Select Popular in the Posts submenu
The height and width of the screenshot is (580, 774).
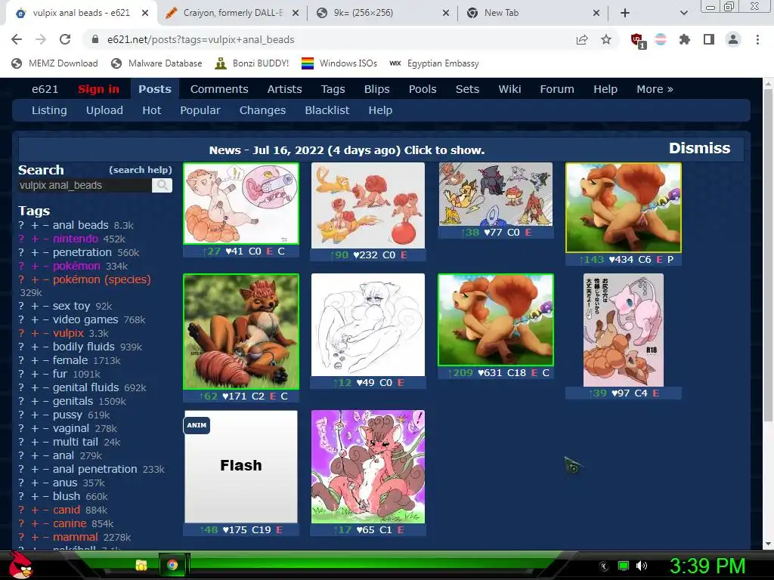click(200, 110)
